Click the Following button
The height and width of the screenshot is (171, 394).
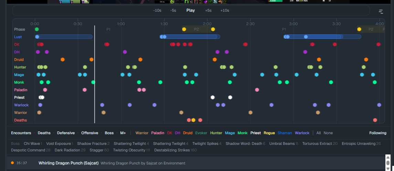pyautogui.click(x=378, y=133)
